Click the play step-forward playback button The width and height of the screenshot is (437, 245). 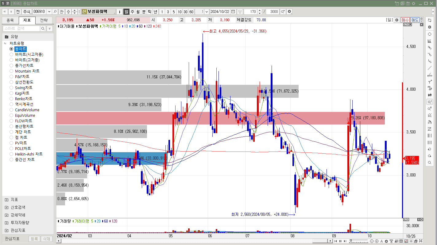coord(345,241)
